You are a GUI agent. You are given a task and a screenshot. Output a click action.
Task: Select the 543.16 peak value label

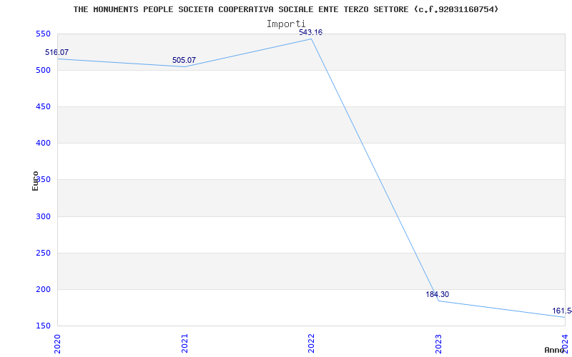click(311, 32)
